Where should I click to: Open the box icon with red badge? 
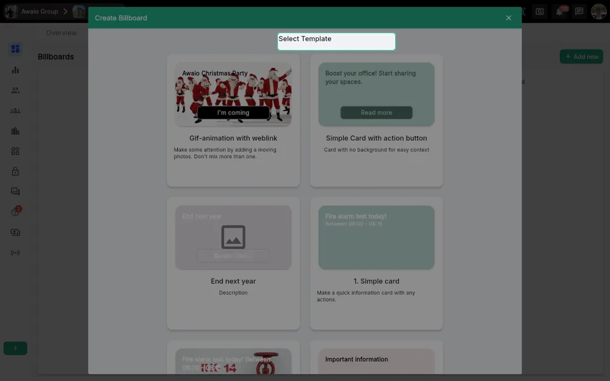(15, 211)
